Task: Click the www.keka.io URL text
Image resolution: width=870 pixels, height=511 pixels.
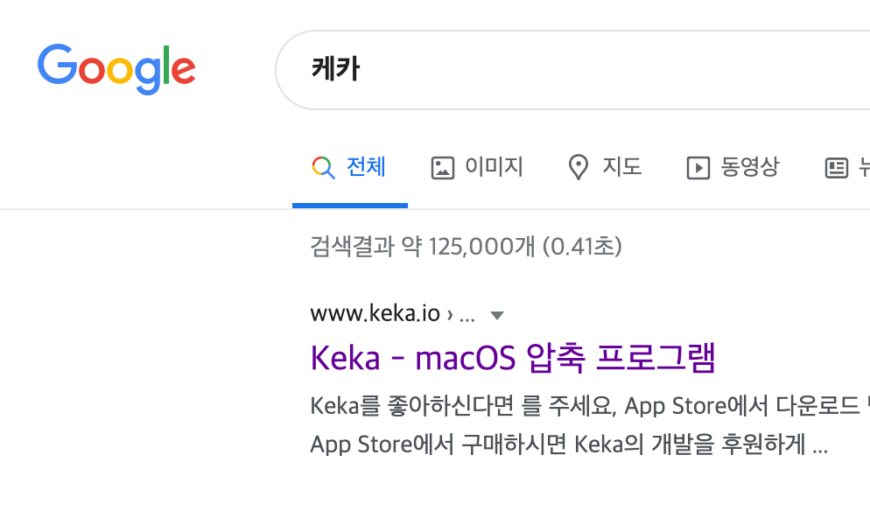Action: [375, 313]
